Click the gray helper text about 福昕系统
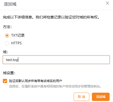This screenshot has width=113, height=102. pyautogui.click(x=55, y=86)
